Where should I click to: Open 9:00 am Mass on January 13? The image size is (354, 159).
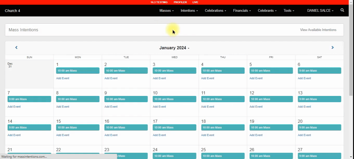coord(319,99)
